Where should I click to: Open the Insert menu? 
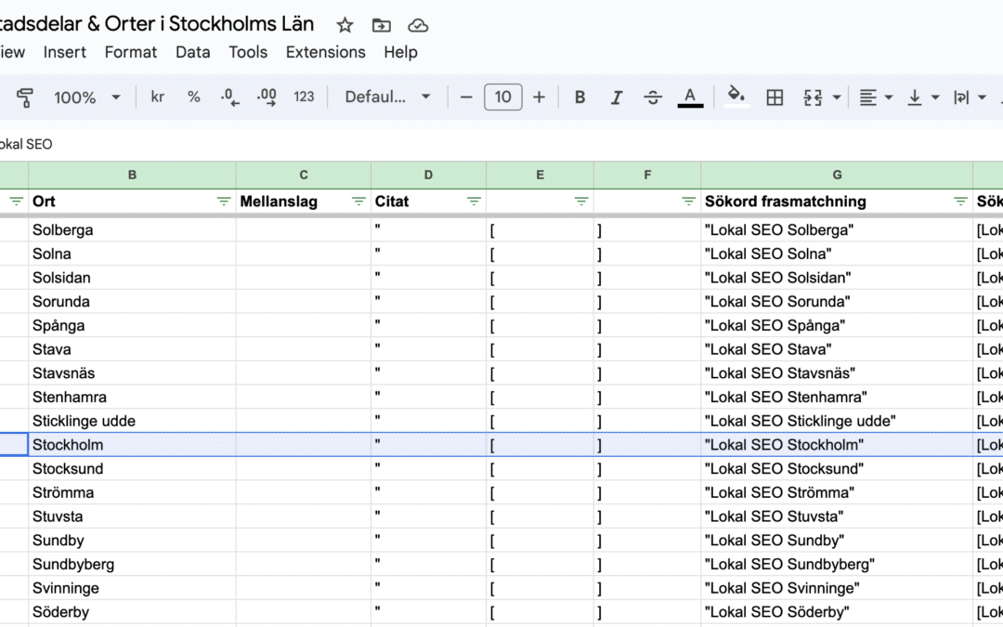coord(65,52)
